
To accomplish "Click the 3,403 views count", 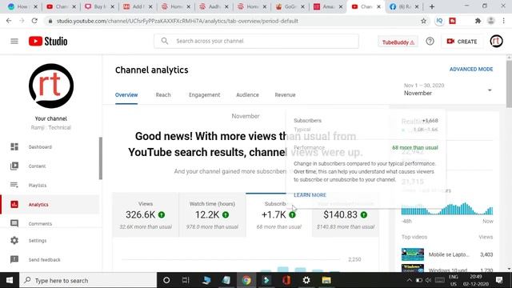I will point(486,254).
